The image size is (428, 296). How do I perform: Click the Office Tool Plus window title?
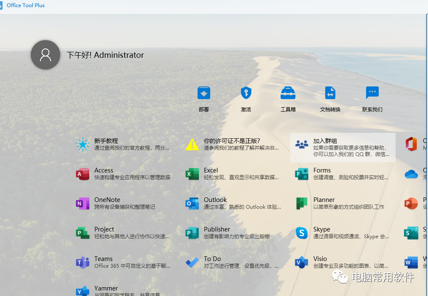[26, 5]
